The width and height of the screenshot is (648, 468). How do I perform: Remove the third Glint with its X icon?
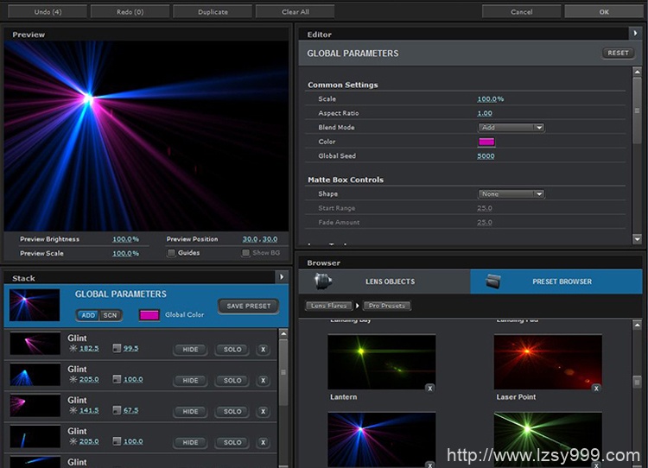(x=264, y=412)
